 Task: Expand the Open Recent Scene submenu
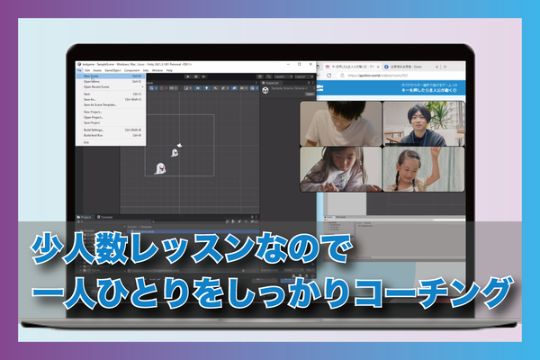[x=111, y=87]
